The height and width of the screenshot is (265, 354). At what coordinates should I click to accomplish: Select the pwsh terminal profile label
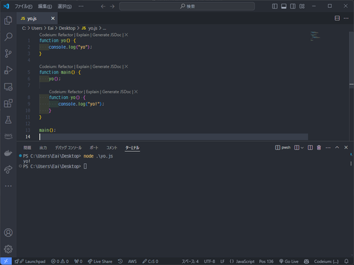coord(282,148)
